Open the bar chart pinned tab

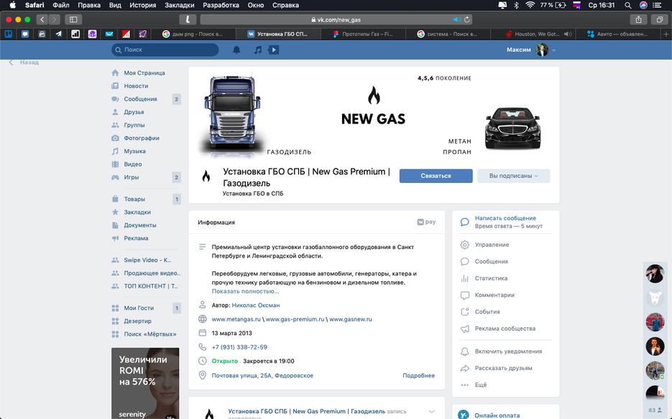pos(75,34)
